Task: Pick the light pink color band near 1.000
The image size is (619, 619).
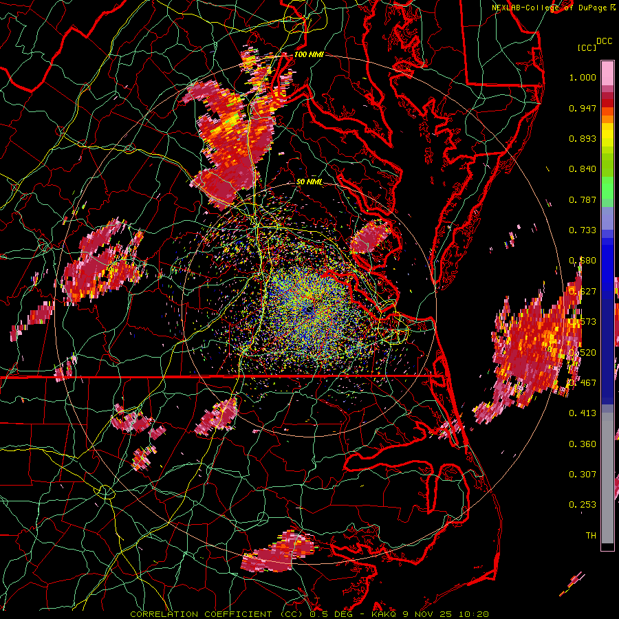Action: coord(607,74)
